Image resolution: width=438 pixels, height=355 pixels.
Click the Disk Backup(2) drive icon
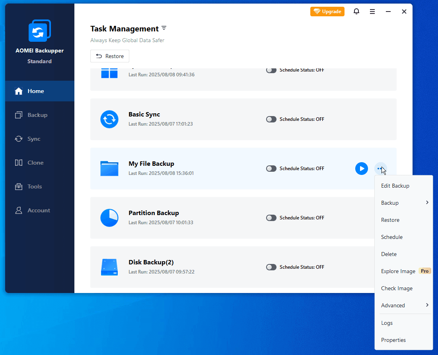coord(109,267)
